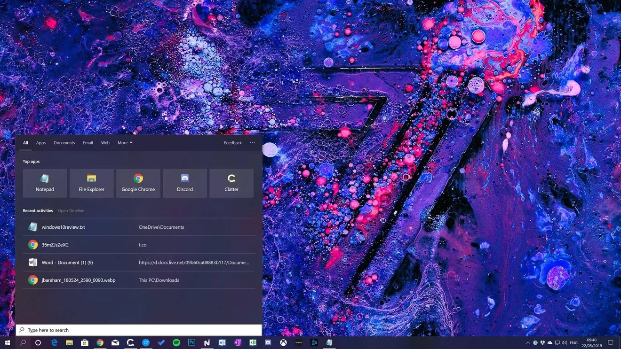Switch to the Apps search tab
The width and height of the screenshot is (621, 349).
click(x=41, y=143)
